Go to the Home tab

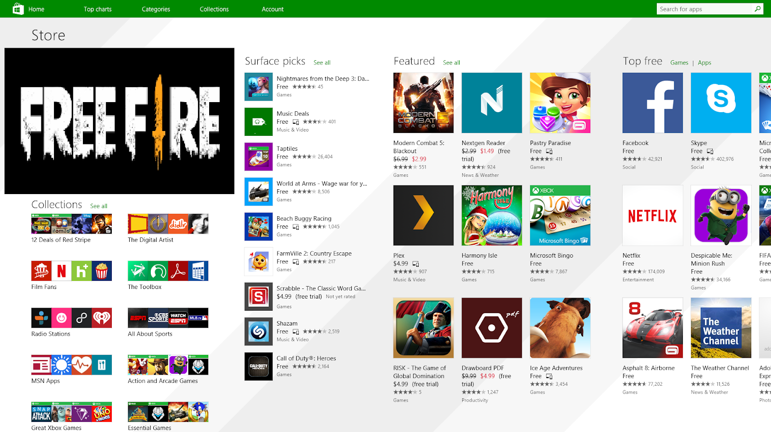click(x=36, y=9)
